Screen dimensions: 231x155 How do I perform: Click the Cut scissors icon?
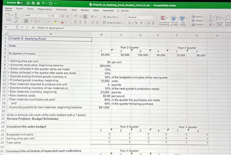(x=16, y=14)
